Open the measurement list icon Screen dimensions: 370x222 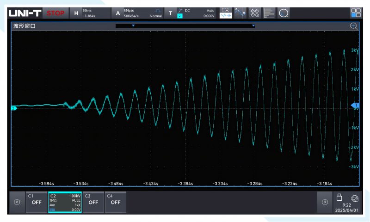point(269,13)
